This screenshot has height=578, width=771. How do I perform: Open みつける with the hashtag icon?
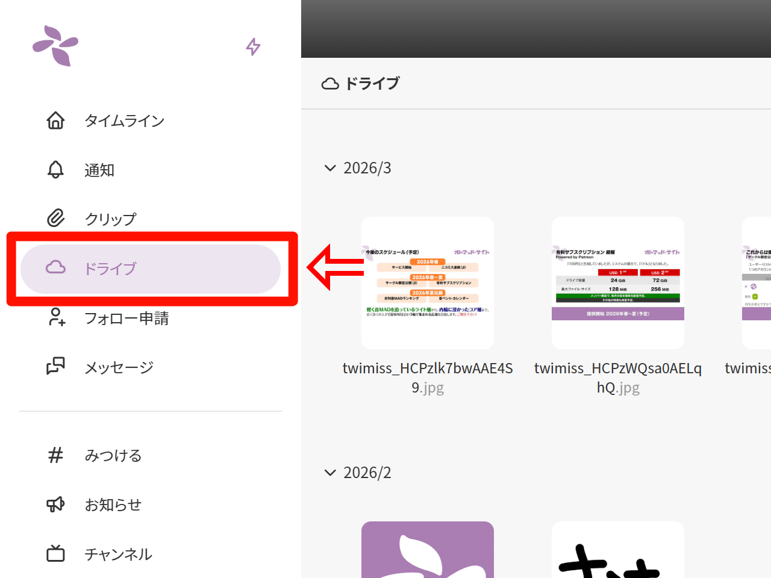tap(113, 456)
